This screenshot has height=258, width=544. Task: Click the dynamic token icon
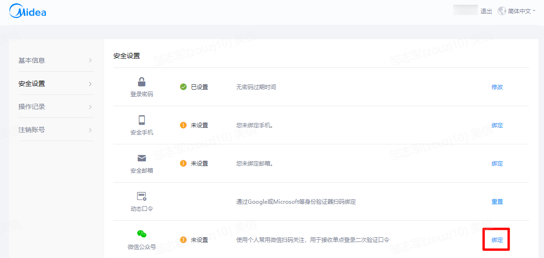(x=142, y=196)
